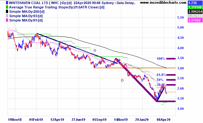203x123 pixels.
Task: Click the 12Apr19 date axis label
Action: (x=57, y=120)
